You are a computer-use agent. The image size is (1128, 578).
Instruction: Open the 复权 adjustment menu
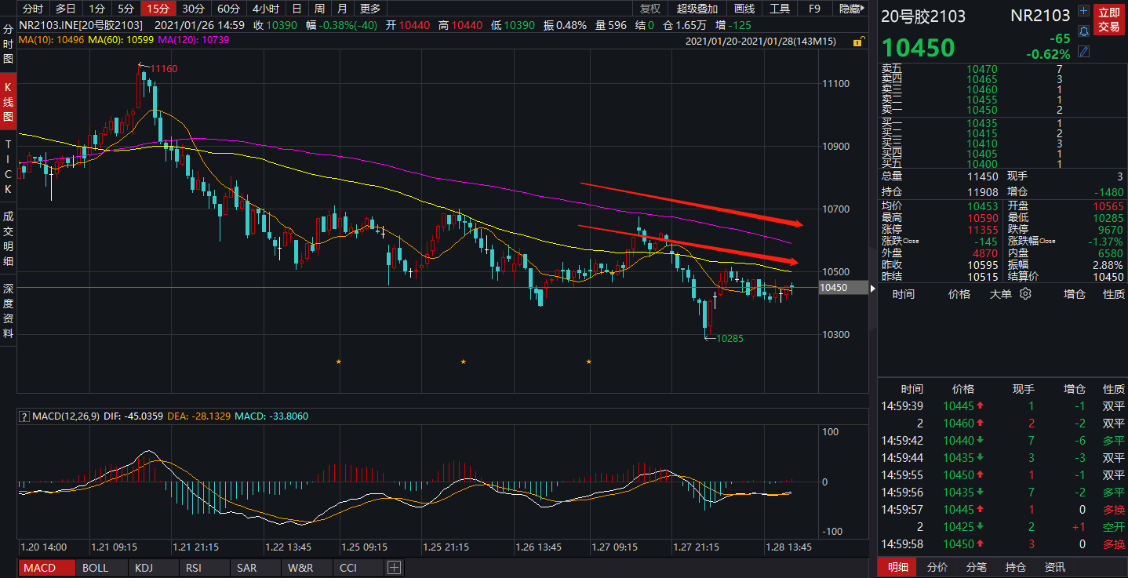click(x=650, y=9)
